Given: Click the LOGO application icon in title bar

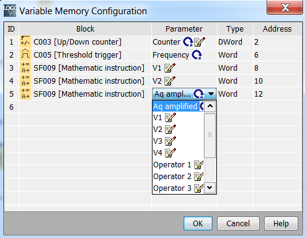Looking at the screenshot, I should click(x=10, y=11).
